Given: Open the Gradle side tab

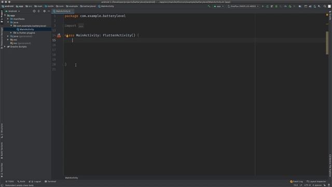Looking at the screenshot, I should click(x=330, y=15).
